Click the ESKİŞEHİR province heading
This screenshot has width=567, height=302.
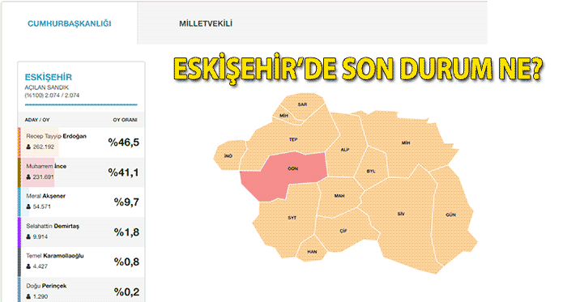48,77
